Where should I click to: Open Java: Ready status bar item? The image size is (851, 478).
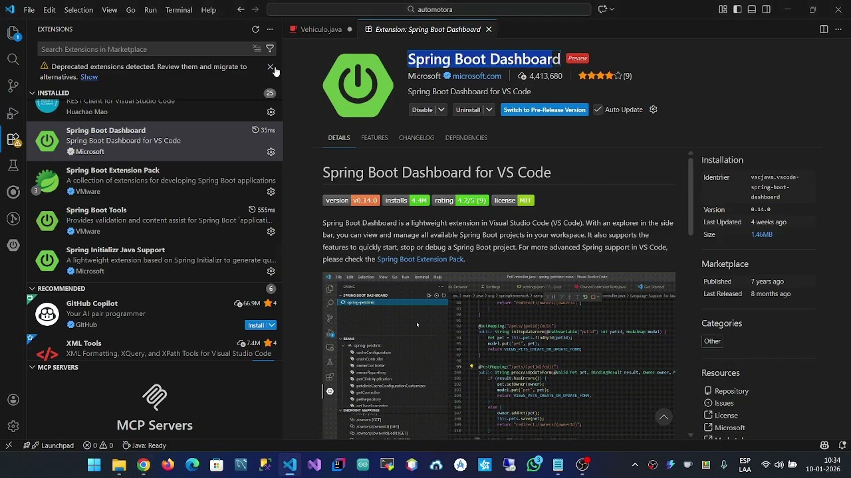tap(144, 445)
